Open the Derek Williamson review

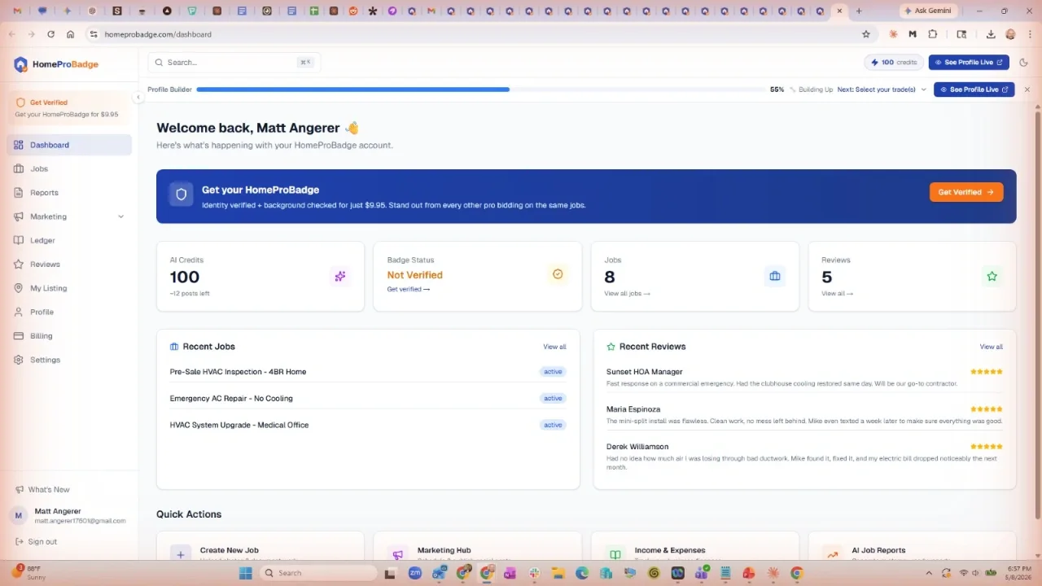(804, 457)
